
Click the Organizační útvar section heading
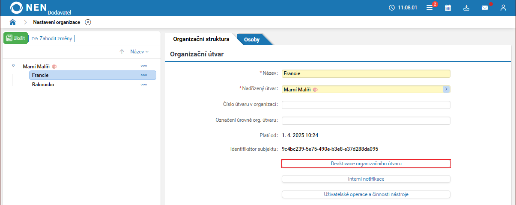pos(197,54)
